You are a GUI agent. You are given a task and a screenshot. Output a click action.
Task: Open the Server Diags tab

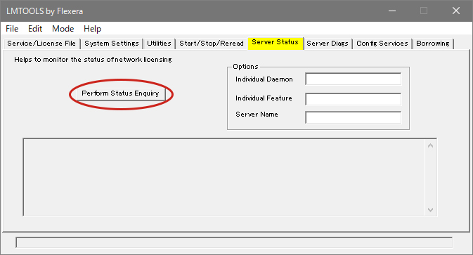[328, 44]
